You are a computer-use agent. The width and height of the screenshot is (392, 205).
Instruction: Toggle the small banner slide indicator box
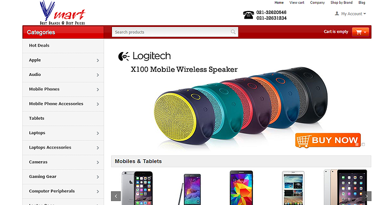[x=363, y=144]
